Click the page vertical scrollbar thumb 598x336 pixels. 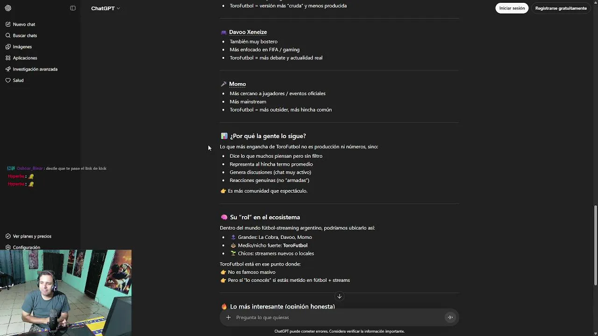click(x=595, y=245)
